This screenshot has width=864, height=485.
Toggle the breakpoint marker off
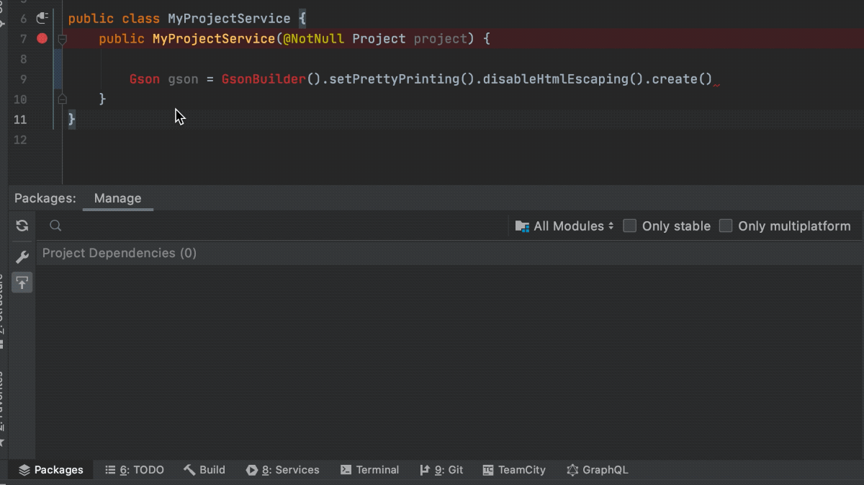[x=42, y=38]
